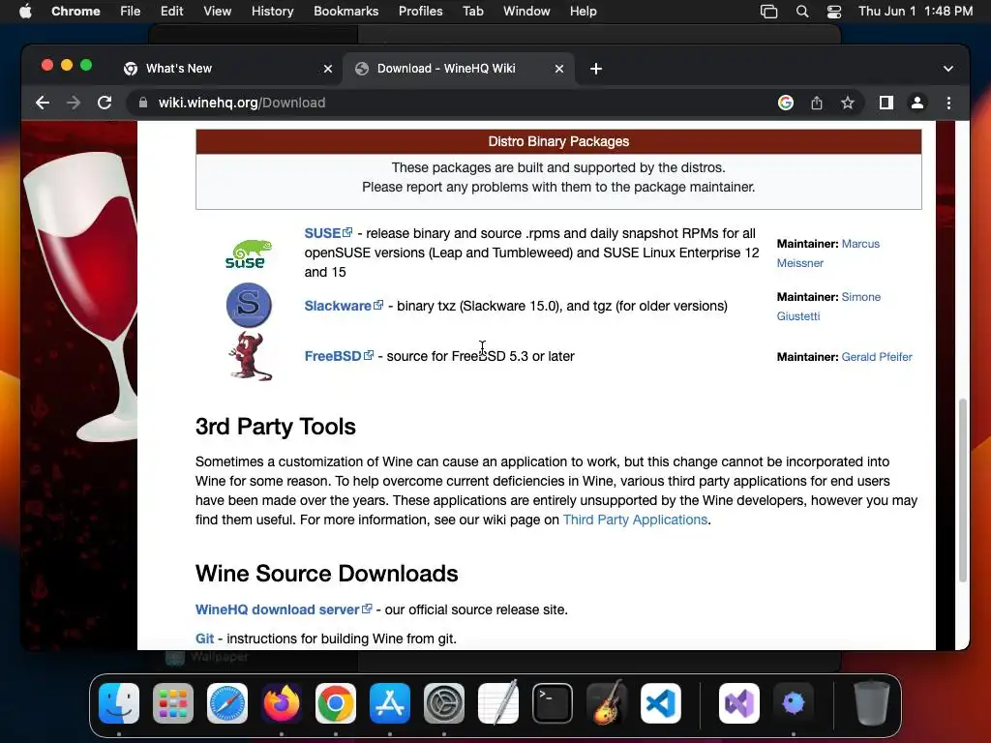Click the Chrome icon in the Dock

[x=336, y=703]
